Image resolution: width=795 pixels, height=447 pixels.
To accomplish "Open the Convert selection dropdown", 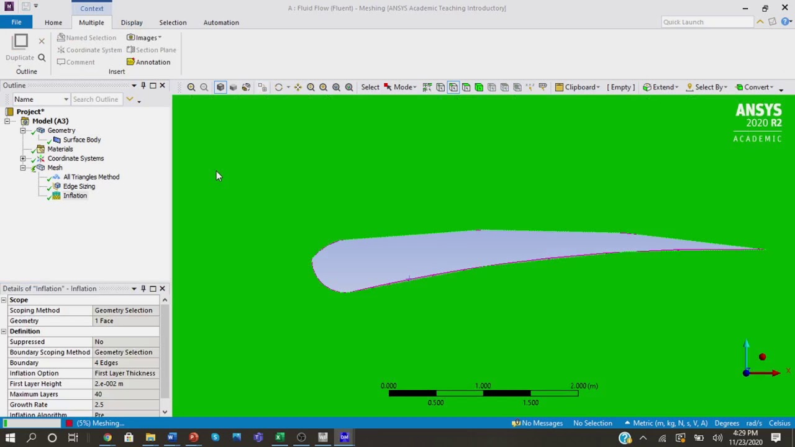I will pyautogui.click(x=755, y=87).
